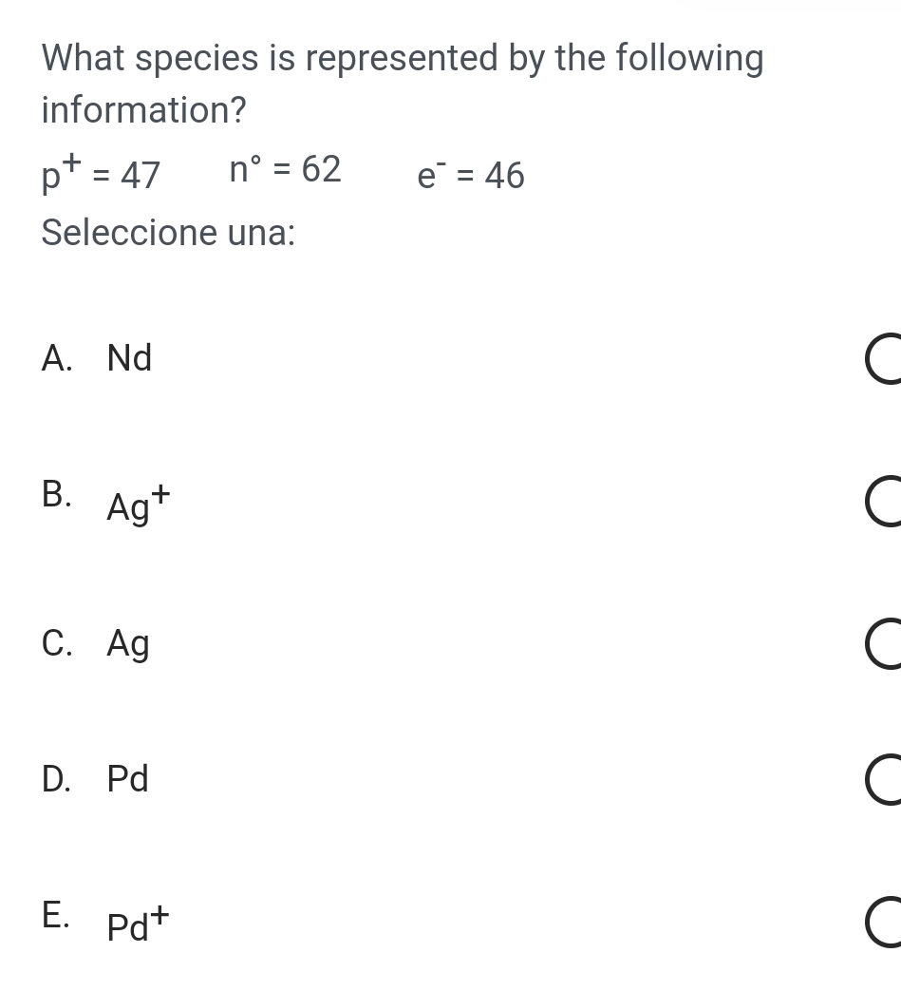Click the letter D option label
This screenshot has width=901, height=991.
pos(57,780)
